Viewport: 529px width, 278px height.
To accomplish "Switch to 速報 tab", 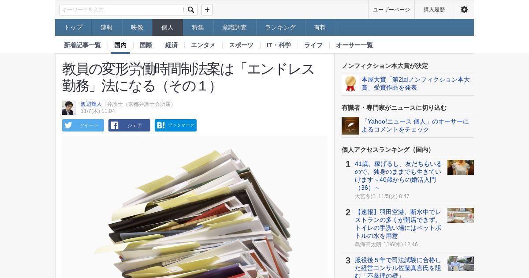I will (x=107, y=27).
